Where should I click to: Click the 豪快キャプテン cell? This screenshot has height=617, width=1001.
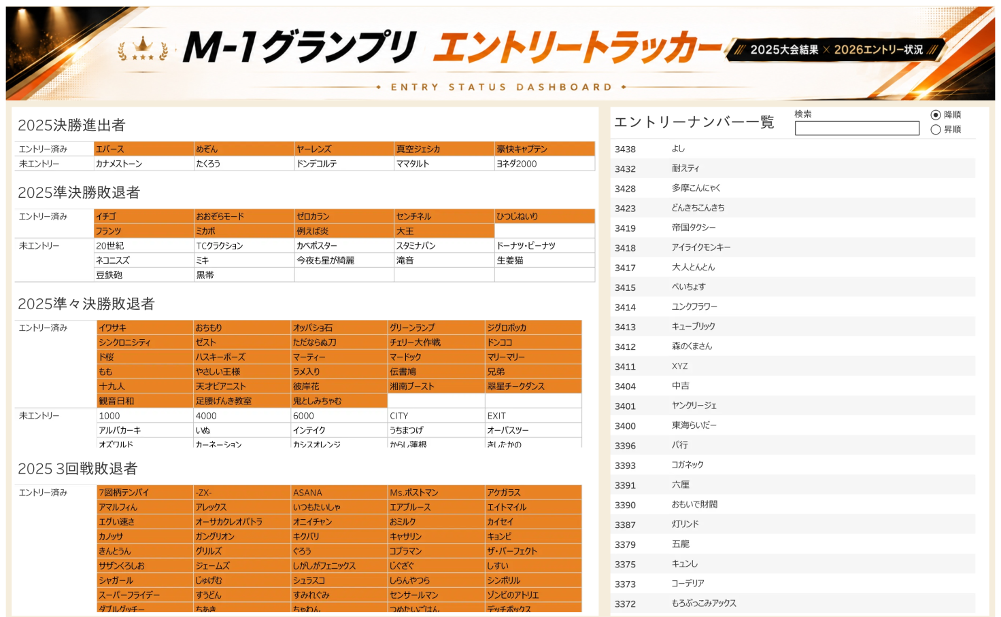(545, 149)
